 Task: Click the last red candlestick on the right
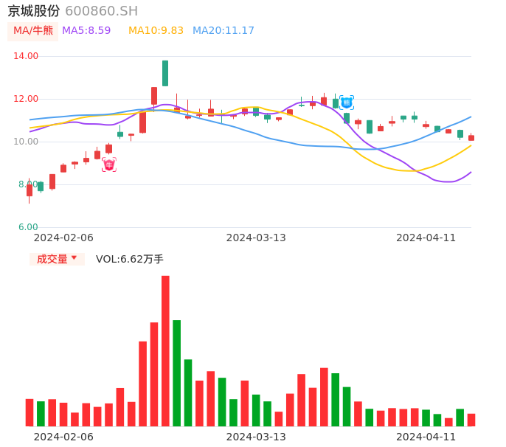(471, 138)
